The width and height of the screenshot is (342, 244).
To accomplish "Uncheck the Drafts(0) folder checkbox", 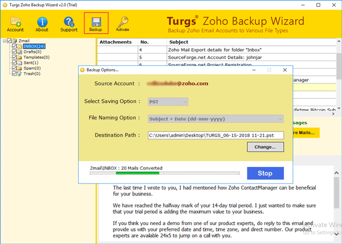I will tap(14, 51).
